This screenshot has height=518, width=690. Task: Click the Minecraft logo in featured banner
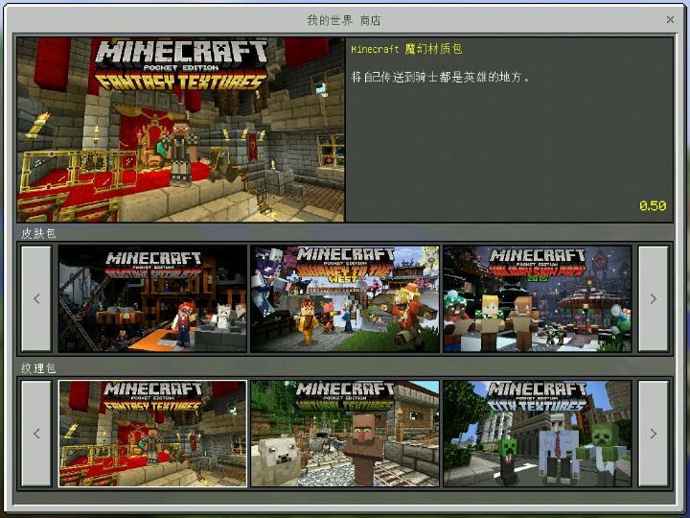coord(182,53)
